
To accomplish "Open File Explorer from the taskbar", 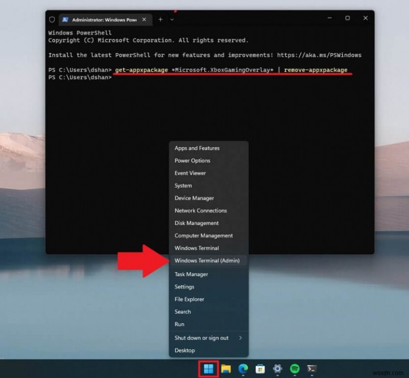I will (227, 368).
